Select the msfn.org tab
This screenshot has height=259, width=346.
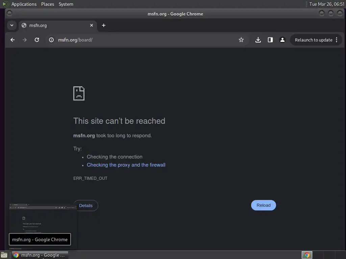pyautogui.click(x=57, y=26)
